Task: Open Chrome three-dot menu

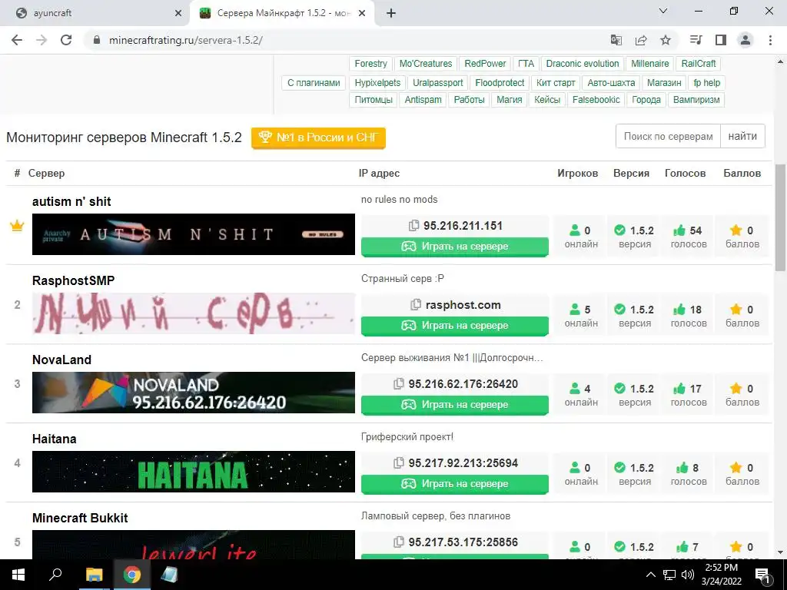Action: pos(770,40)
